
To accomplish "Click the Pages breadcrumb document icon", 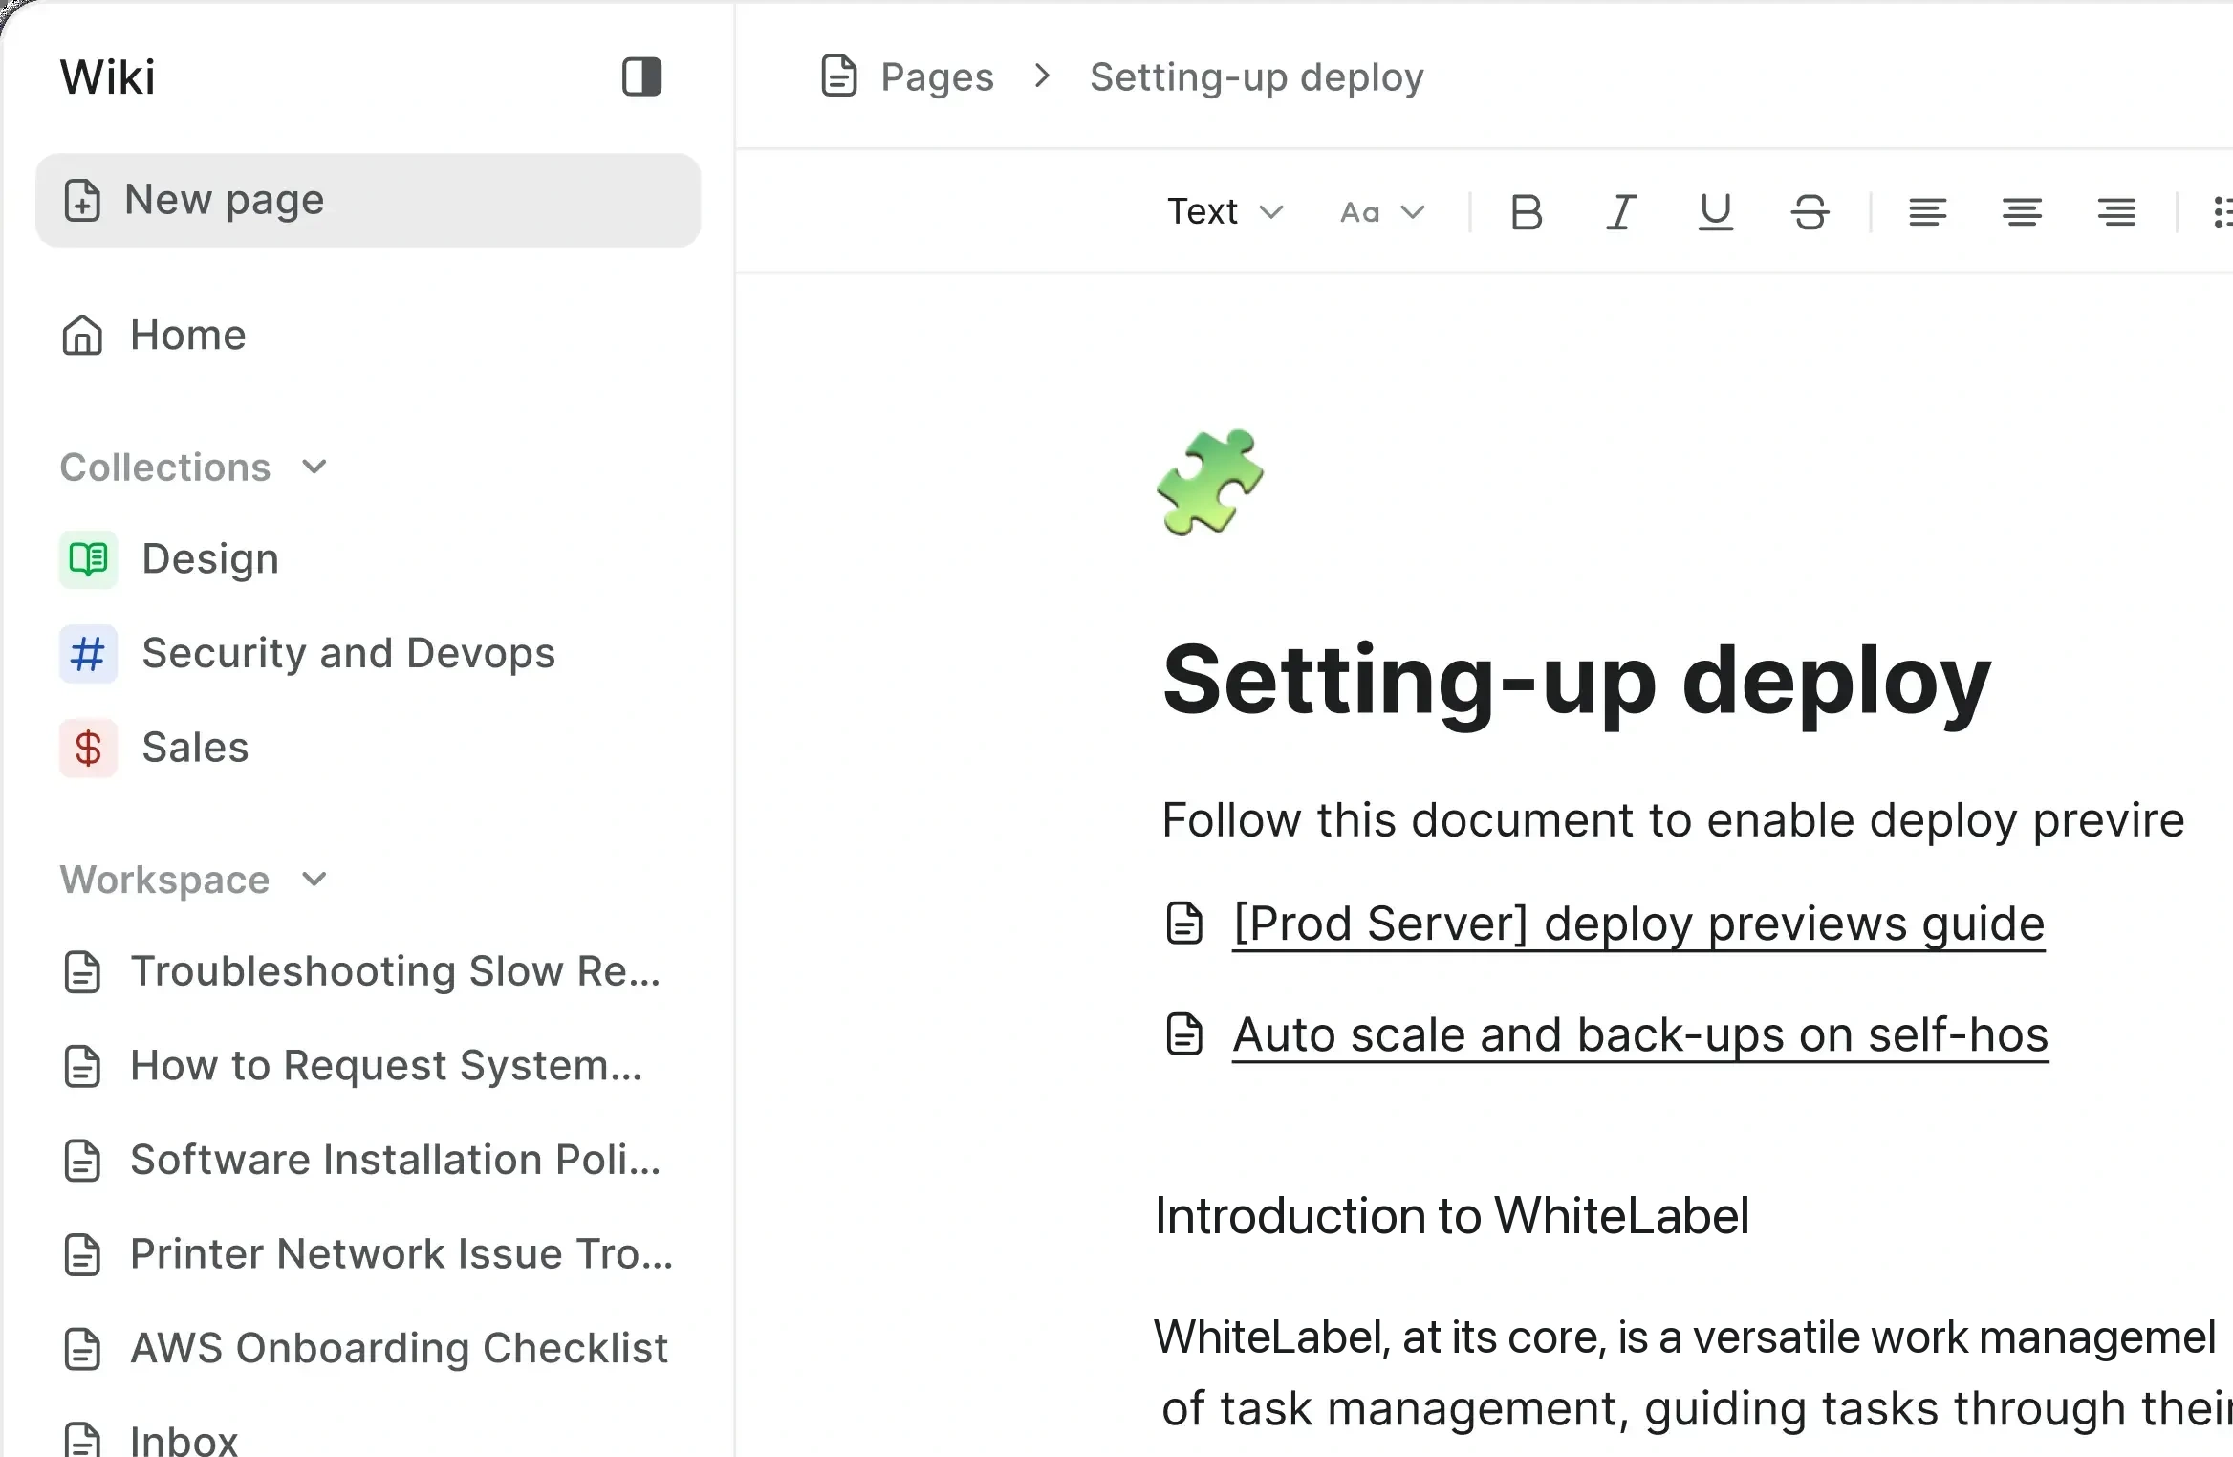I will click(x=839, y=76).
